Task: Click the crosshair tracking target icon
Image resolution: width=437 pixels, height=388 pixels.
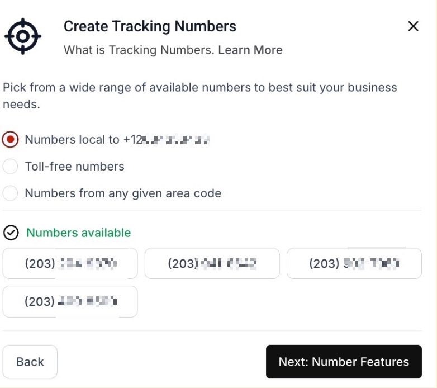Action: point(23,36)
